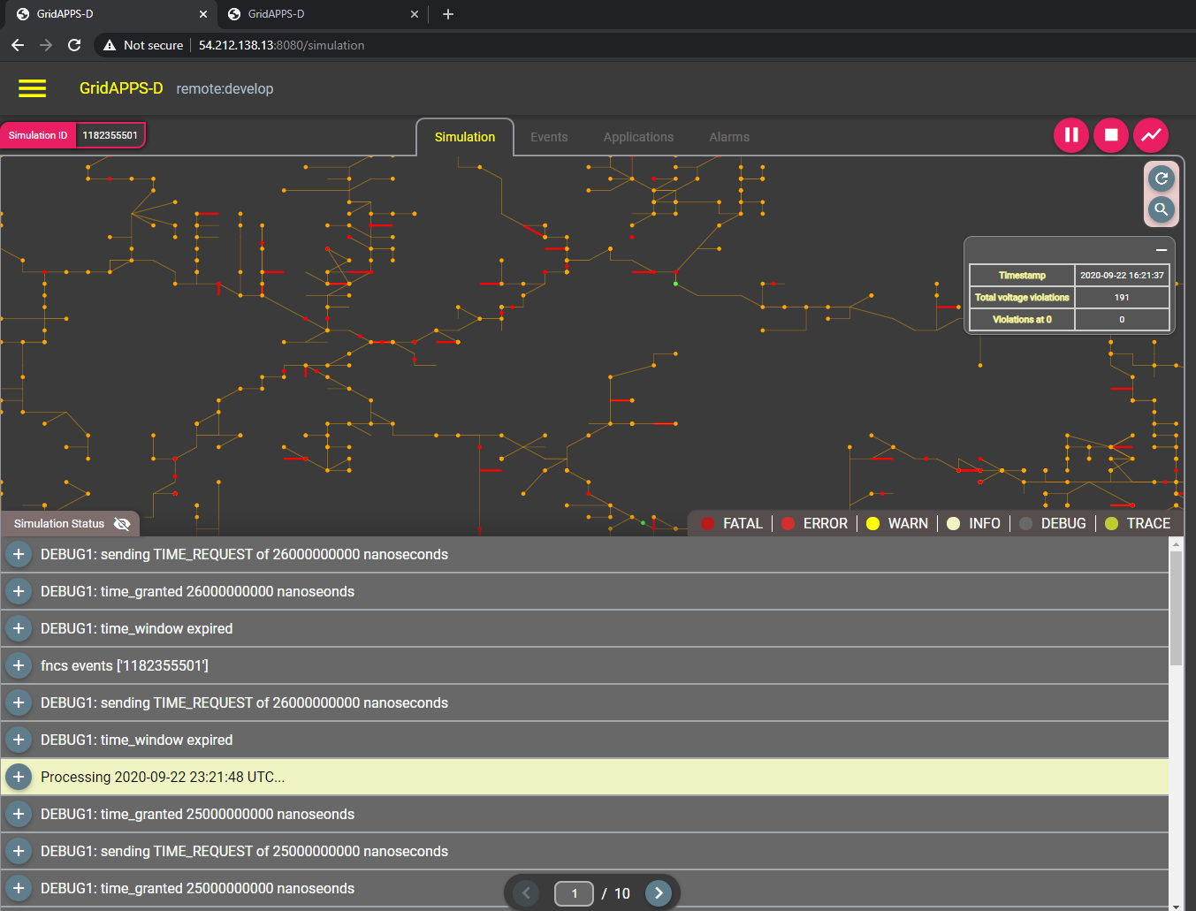1196x911 pixels.
Task: Reload the current browser page
Action: (x=74, y=45)
